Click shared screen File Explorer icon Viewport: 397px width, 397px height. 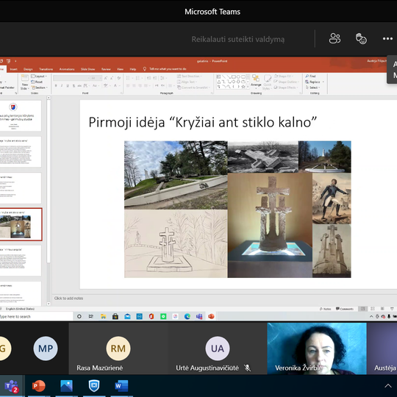pyautogui.click(x=103, y=316)
